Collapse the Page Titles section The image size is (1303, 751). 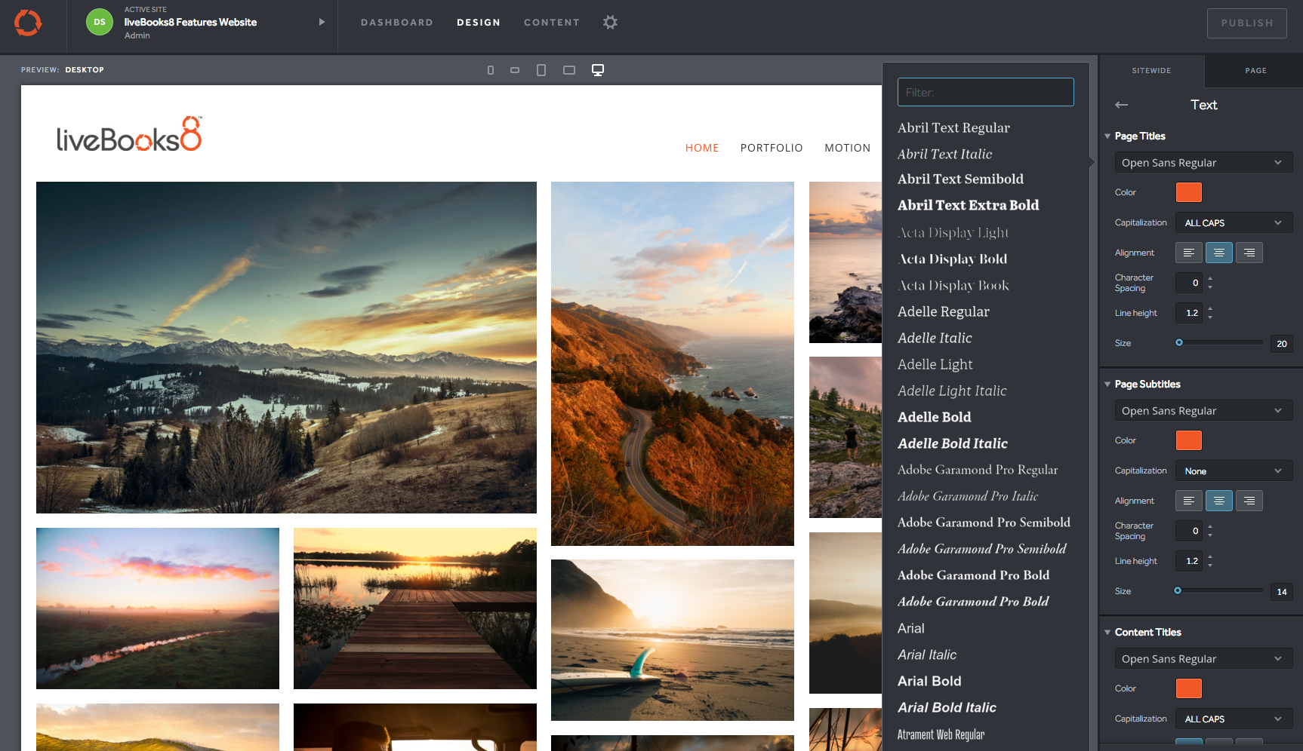tap(1107, 136)
